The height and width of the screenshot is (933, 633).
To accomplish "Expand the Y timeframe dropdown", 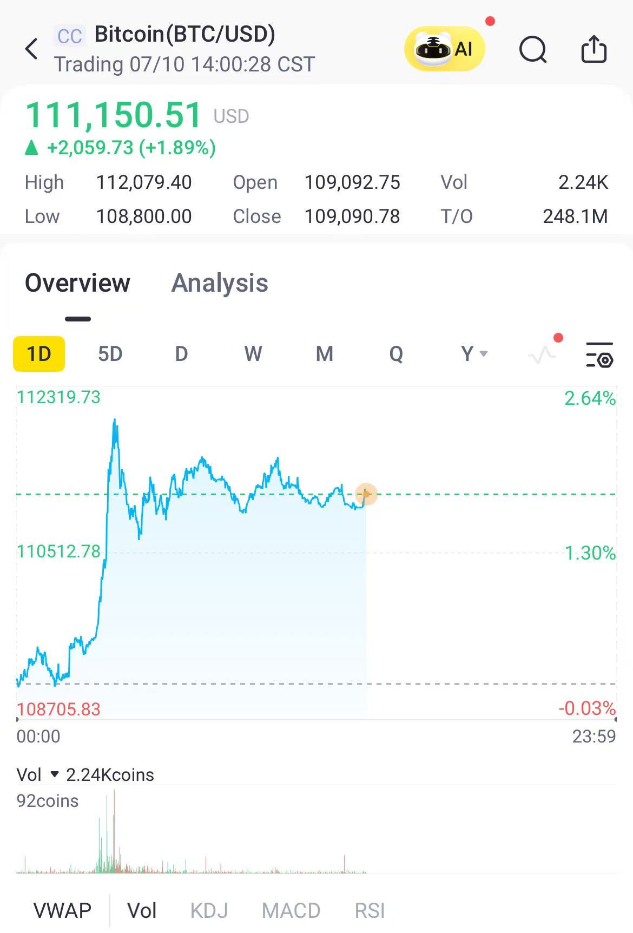I will click(x=474, y=354).
